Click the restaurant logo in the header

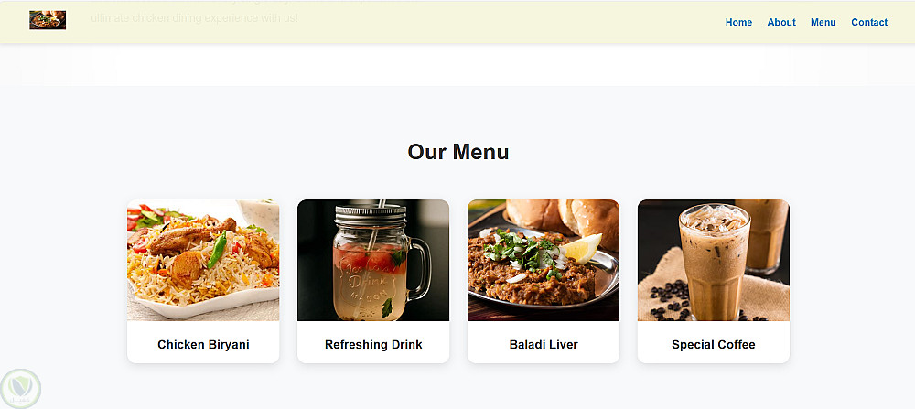click(x=48, y=20)
